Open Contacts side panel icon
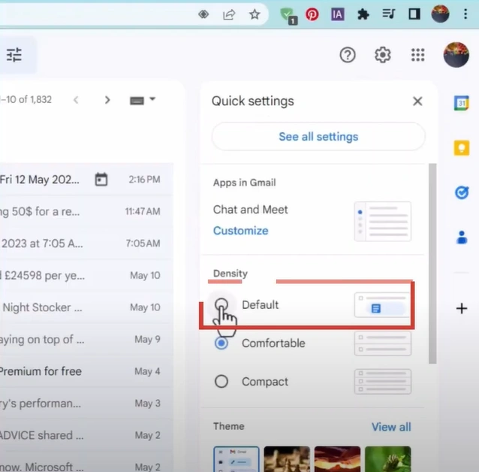 (462, 238)
